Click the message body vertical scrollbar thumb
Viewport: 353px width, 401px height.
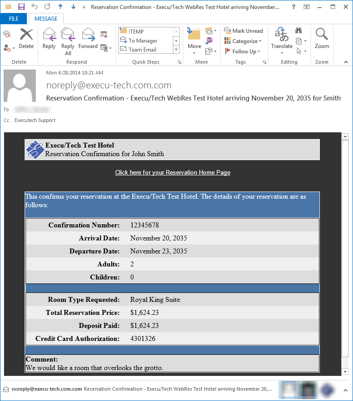[x=345, y=248]
